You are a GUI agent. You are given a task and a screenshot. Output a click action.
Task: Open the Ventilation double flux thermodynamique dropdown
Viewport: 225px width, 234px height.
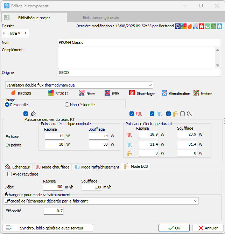(x=79, y=85)
